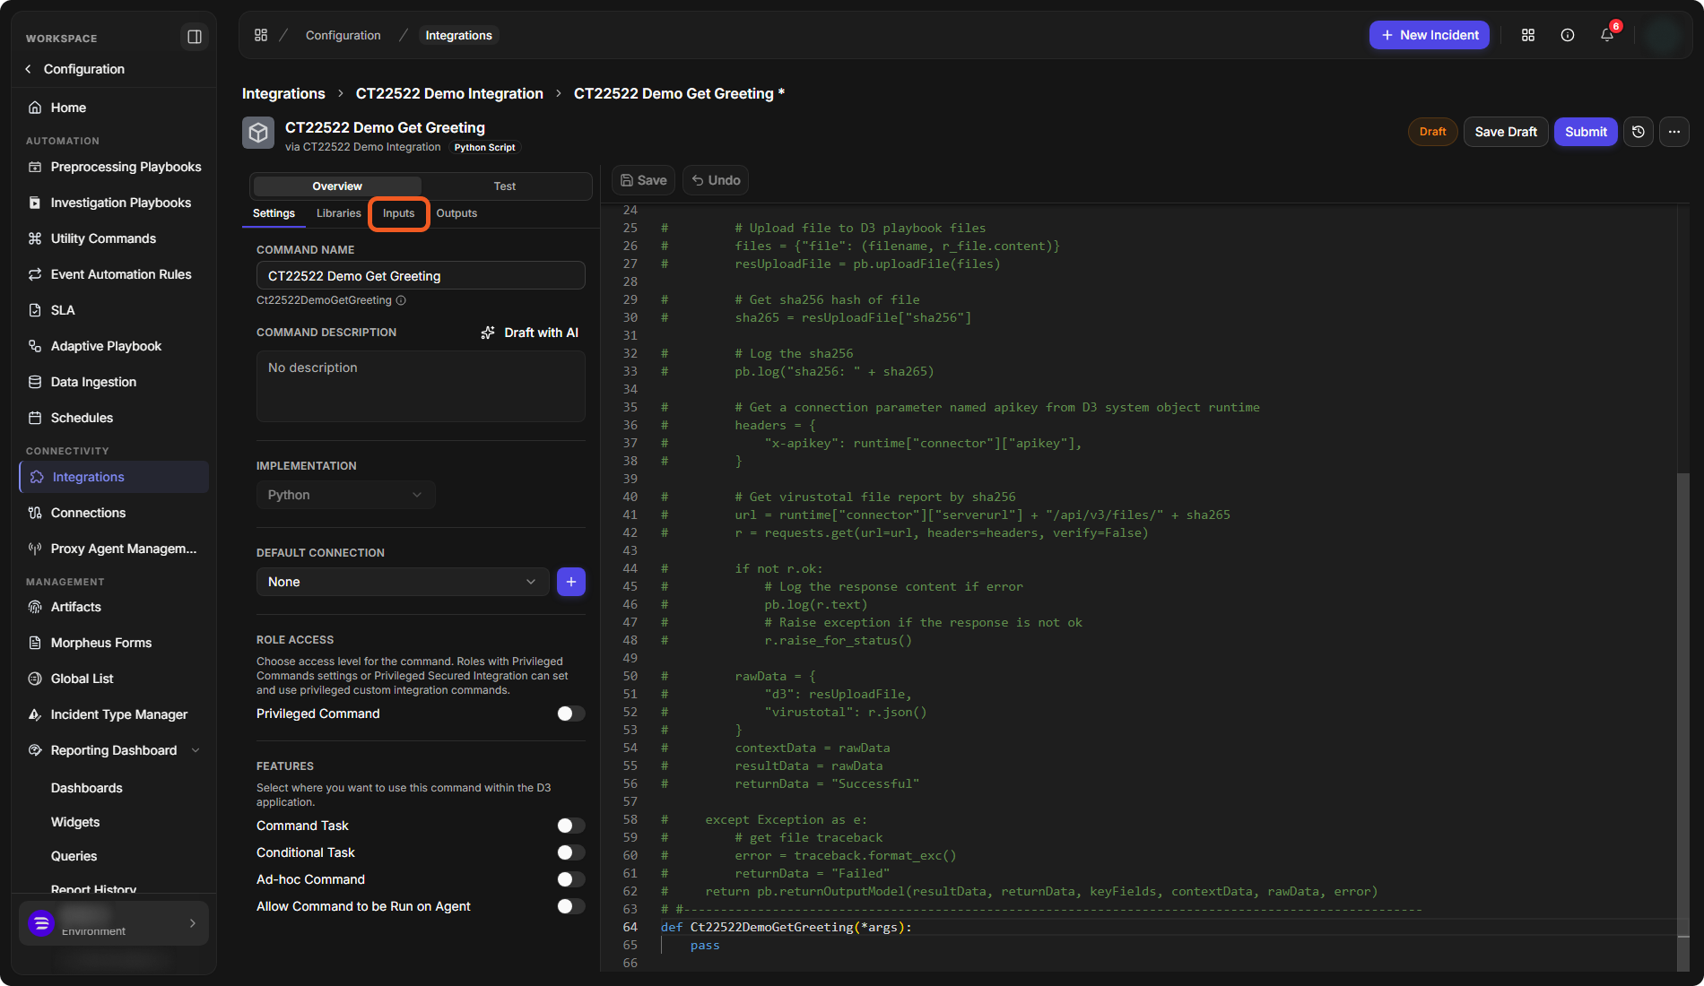Click Draft with AI
The image size is (1704, 986).
[530, 333]
